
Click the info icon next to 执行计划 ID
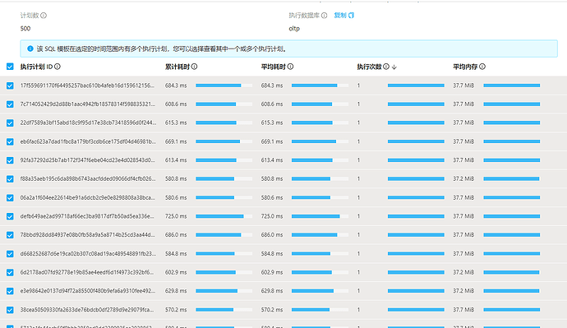58,67
